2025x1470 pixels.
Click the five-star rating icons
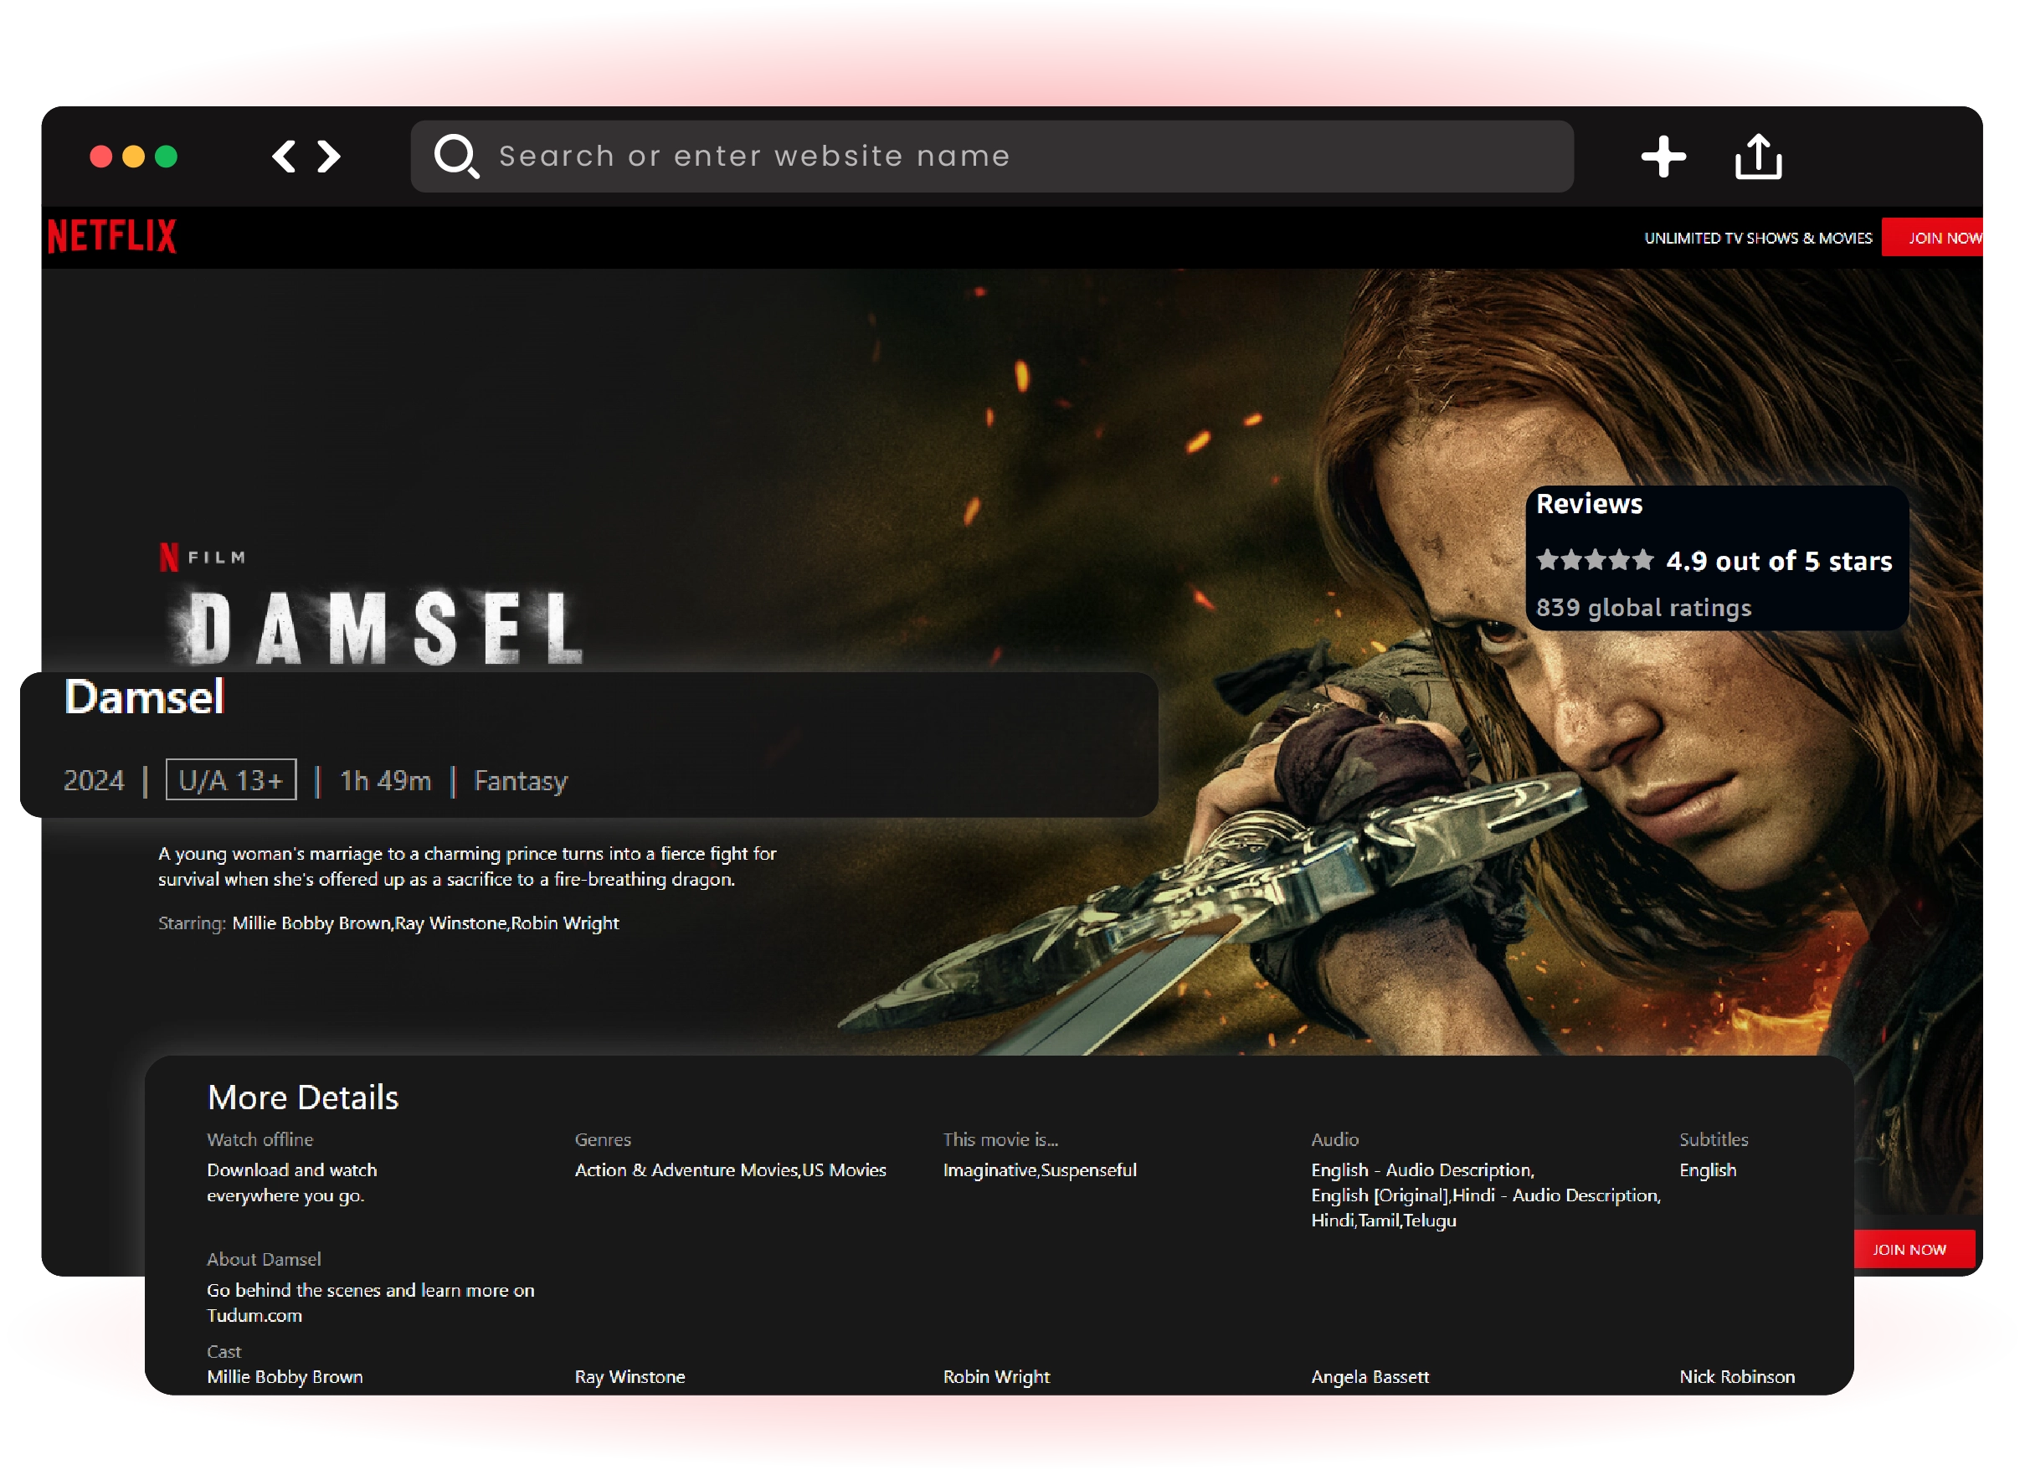click(1595, 561)
